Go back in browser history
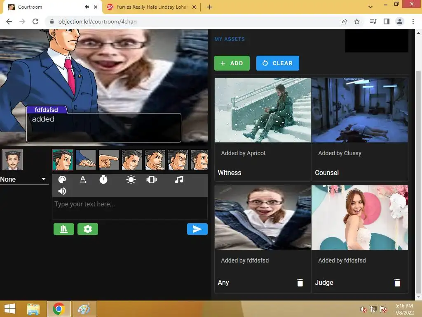Screen dimensions: 422x317 click(x=9, y=21)
